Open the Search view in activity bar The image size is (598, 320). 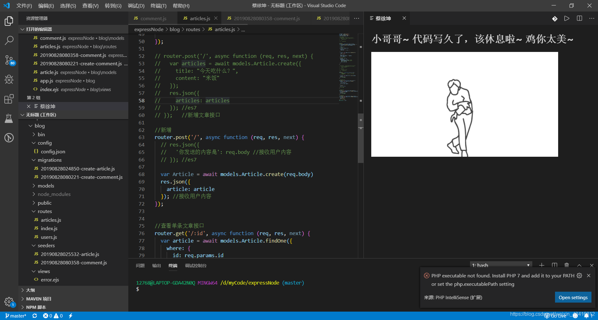point(9,40)
